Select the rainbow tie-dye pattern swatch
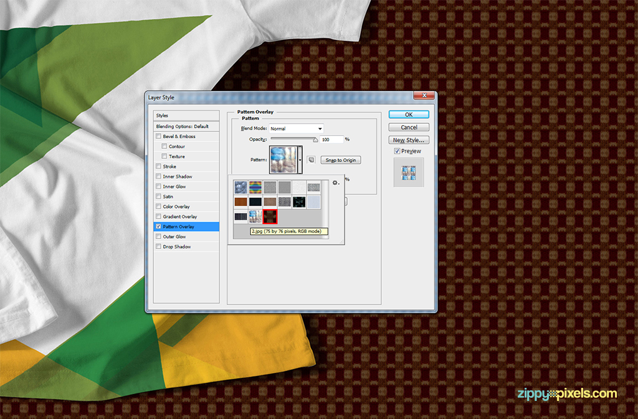Viewport: 638px width, 419px height. (x=255, y=187)
